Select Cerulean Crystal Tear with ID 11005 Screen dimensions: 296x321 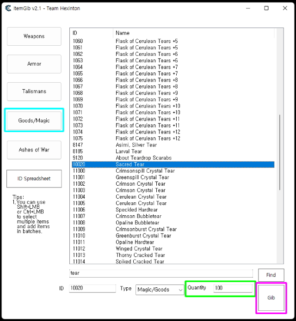[x=173, y=203]
